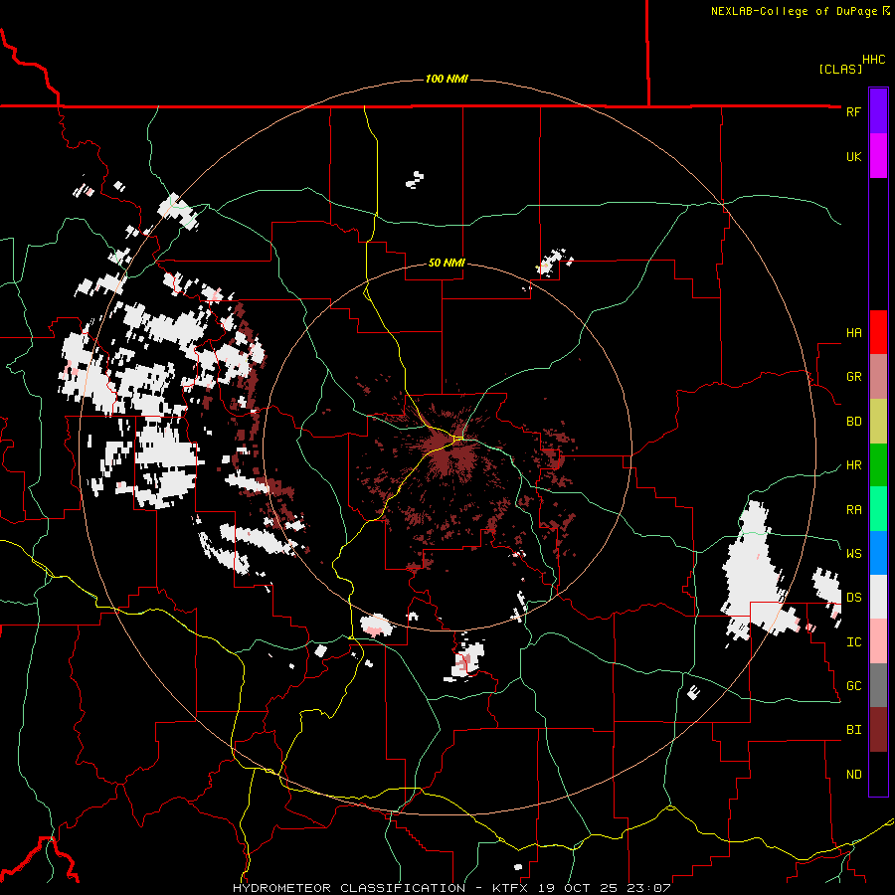Select the BD yellow legend block

click(x=878, y=422)
